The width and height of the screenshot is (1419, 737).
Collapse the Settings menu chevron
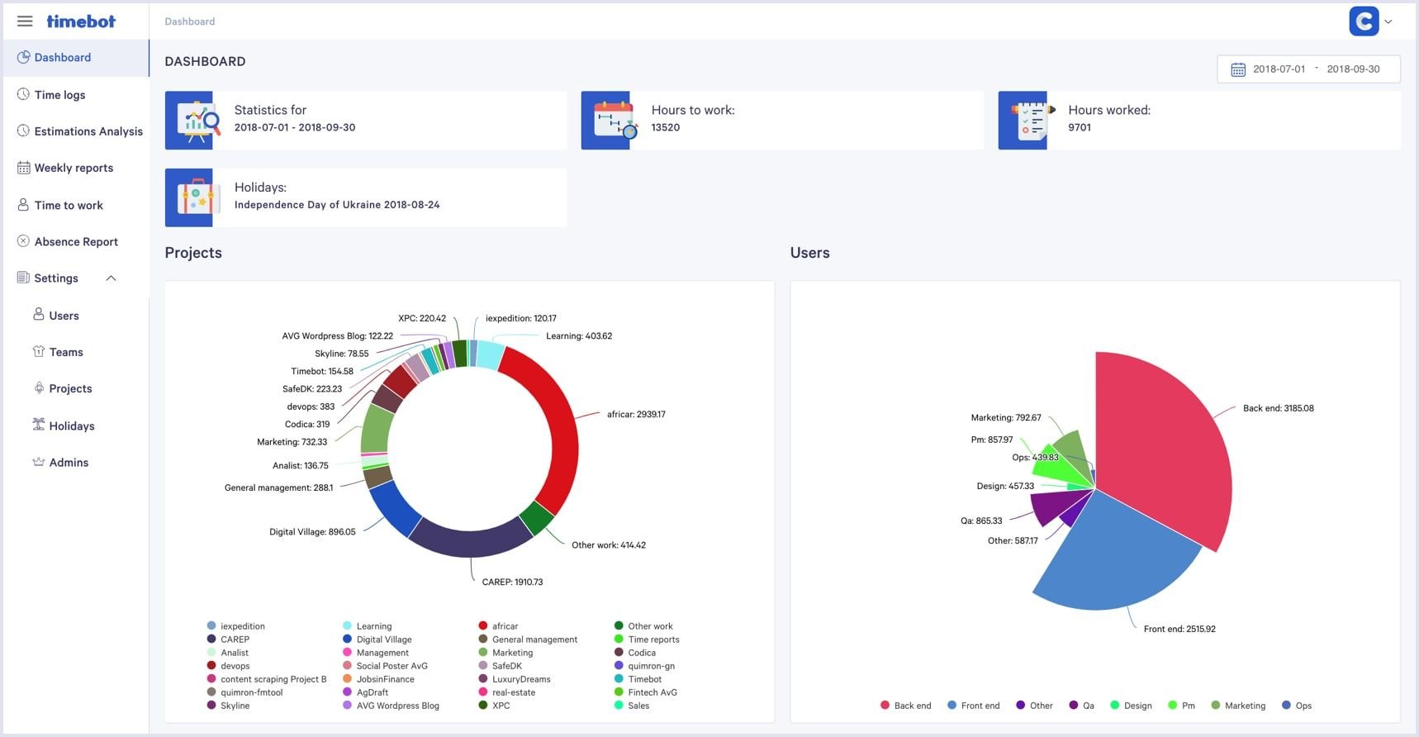coord(111,278)
